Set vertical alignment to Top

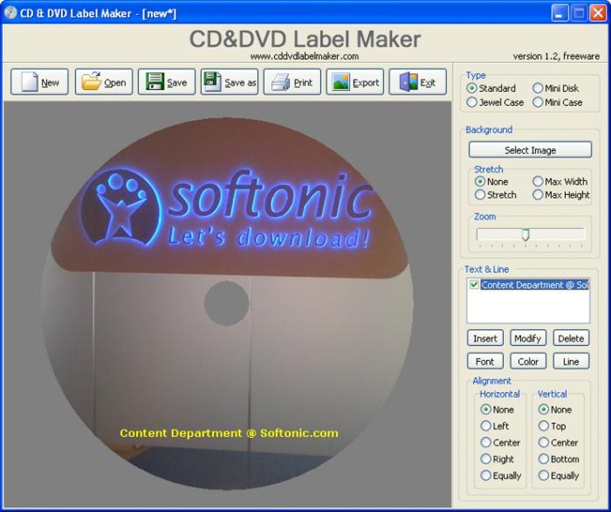point(543,426)
